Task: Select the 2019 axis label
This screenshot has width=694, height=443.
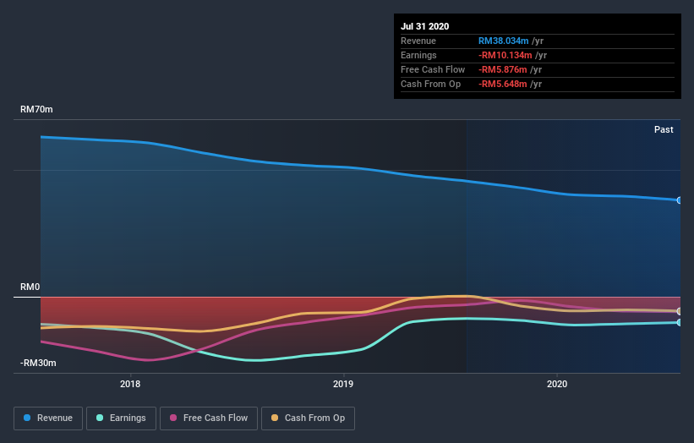Action: click(343, 384)
